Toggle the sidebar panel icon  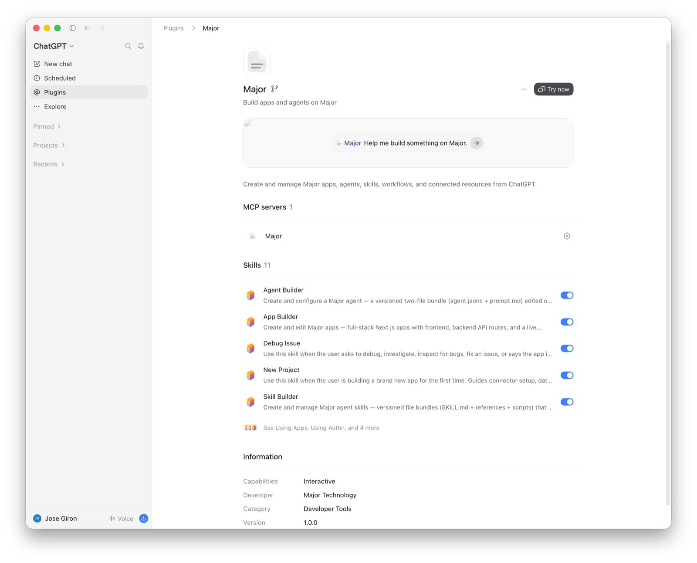73,28
